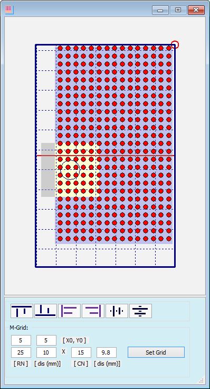
Task: Click the Set Grid button
Action: 156,352
